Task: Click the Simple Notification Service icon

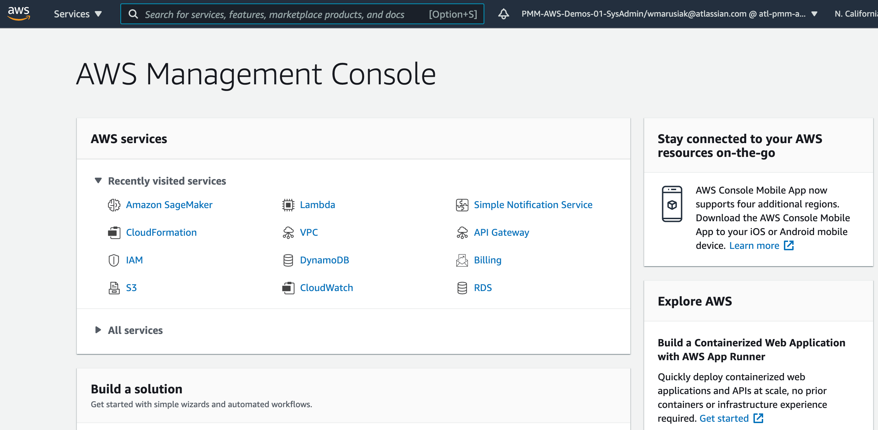Action: [x=462, y=204]
